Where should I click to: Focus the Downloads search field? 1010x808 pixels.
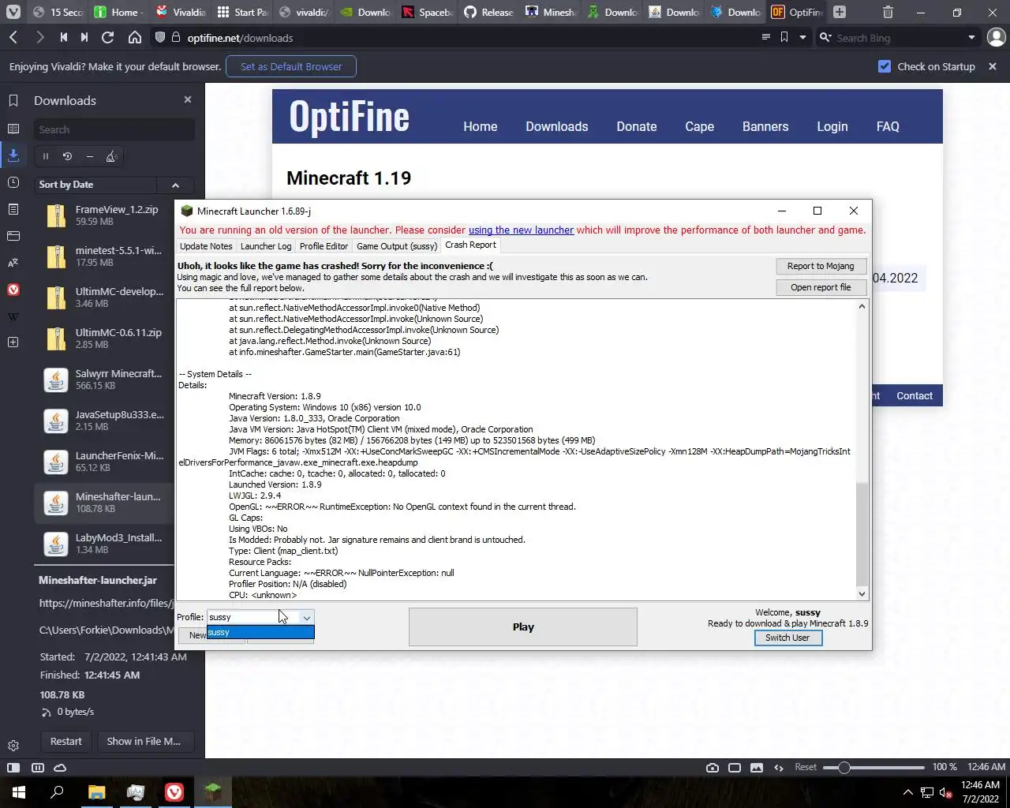point(114,129)
